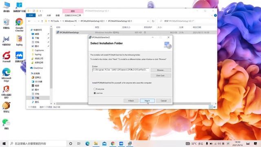The width and height of the screenshot is (261, 147).
Task: Click Next to continue installation
Action: pos(147,101)
